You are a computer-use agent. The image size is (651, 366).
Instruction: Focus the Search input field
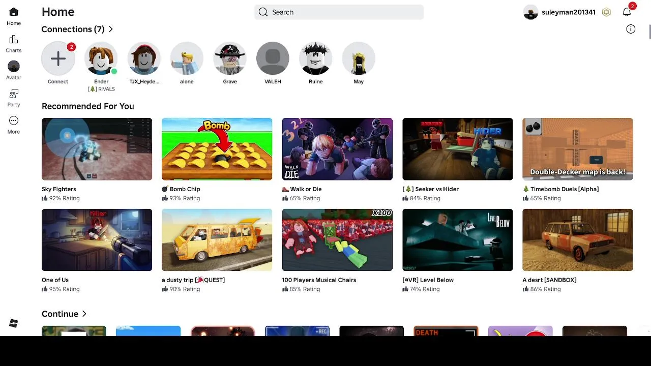(339, 12)
